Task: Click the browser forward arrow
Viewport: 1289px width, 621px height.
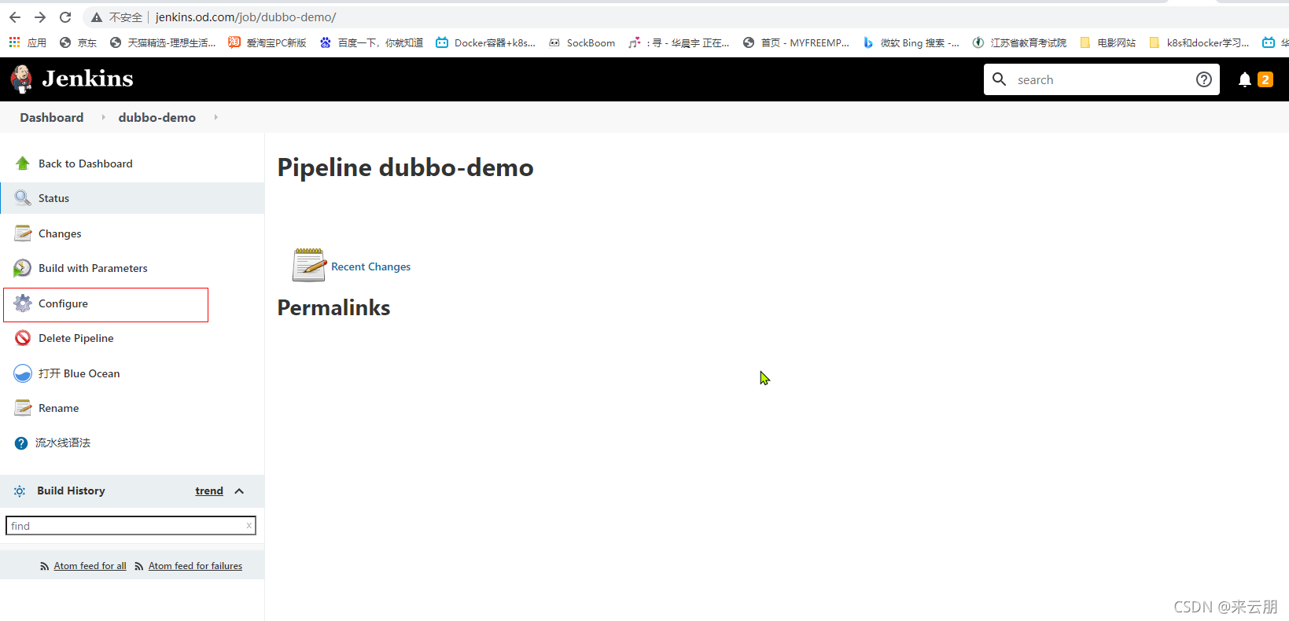Action: click(x=40, y=17)
